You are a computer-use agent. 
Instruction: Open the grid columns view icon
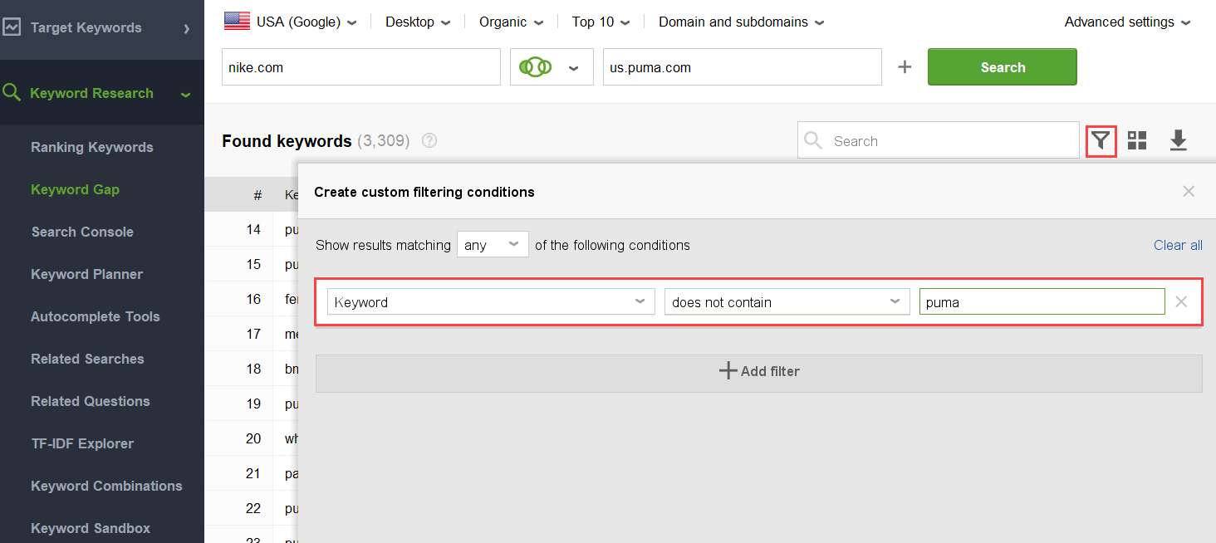[x=1137, y=141]
